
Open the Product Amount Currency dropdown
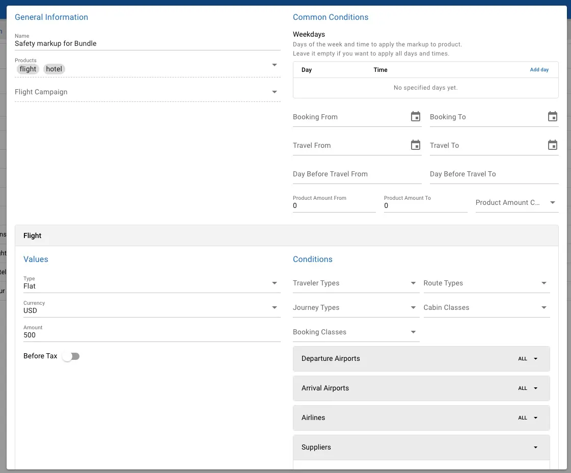[516, 203]
